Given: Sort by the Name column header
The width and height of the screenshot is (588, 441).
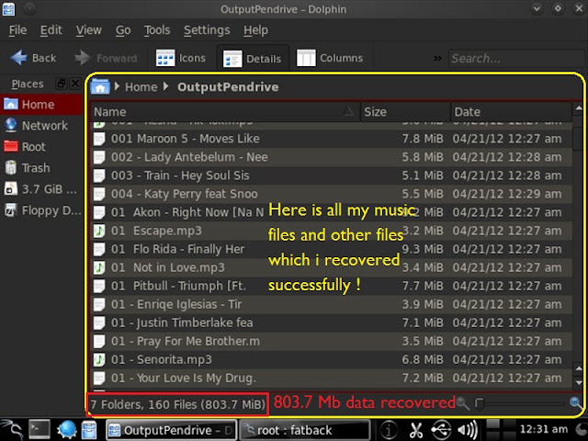Looking at the screenshot, I should point(225,112).
